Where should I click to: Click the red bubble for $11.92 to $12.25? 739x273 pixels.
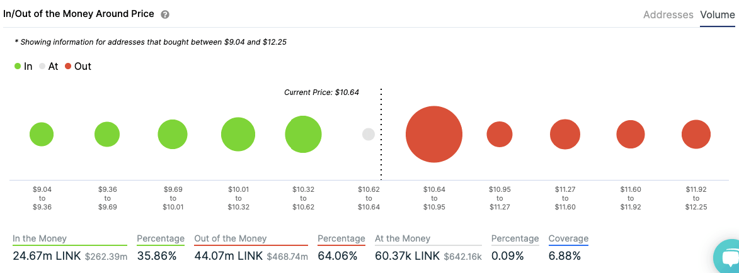click(x=696, y=134)
